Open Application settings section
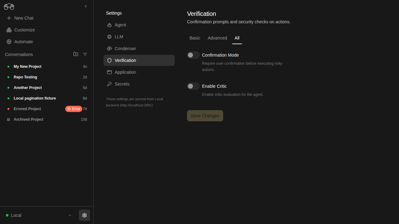Image resolution: width=399 pixels, height=224 pixels. (x=139, y=72)
